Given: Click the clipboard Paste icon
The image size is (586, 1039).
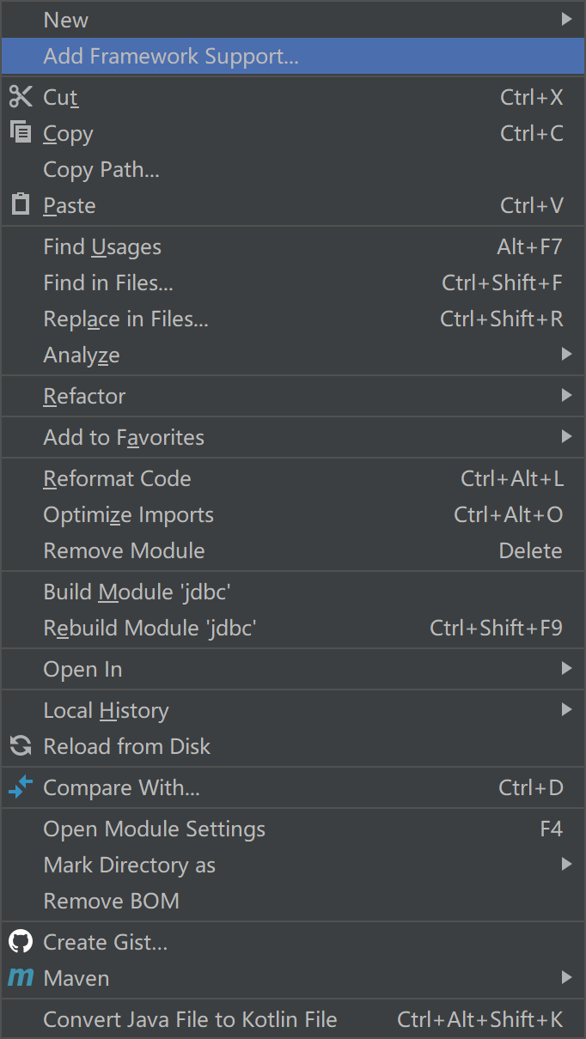Looking at the screenshot, I should pyautogui.click(x=21, y=204).
